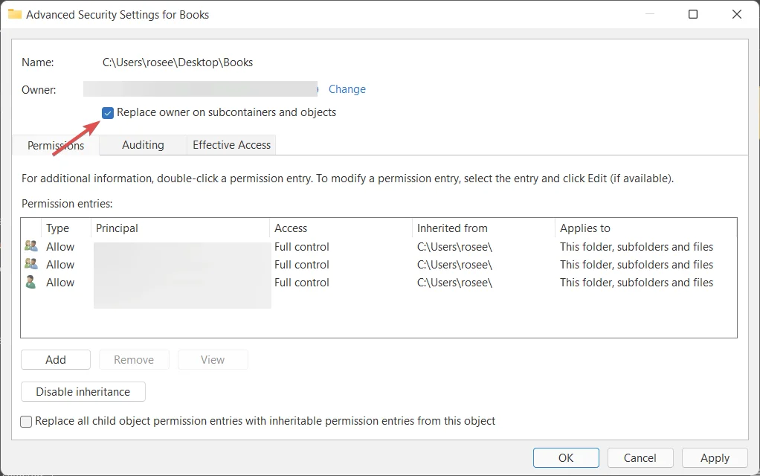Screen dimensions: 760x476
Task: Select the group icon of the second permission entry
Action: [31, 264]
